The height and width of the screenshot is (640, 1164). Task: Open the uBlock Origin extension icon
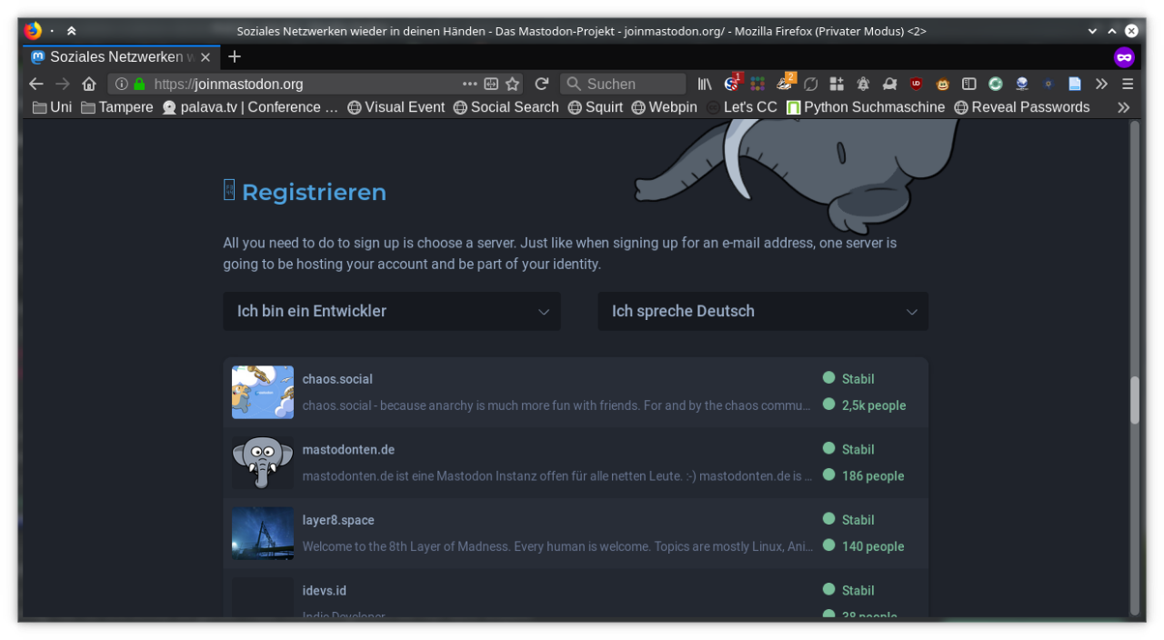[917, 84]
